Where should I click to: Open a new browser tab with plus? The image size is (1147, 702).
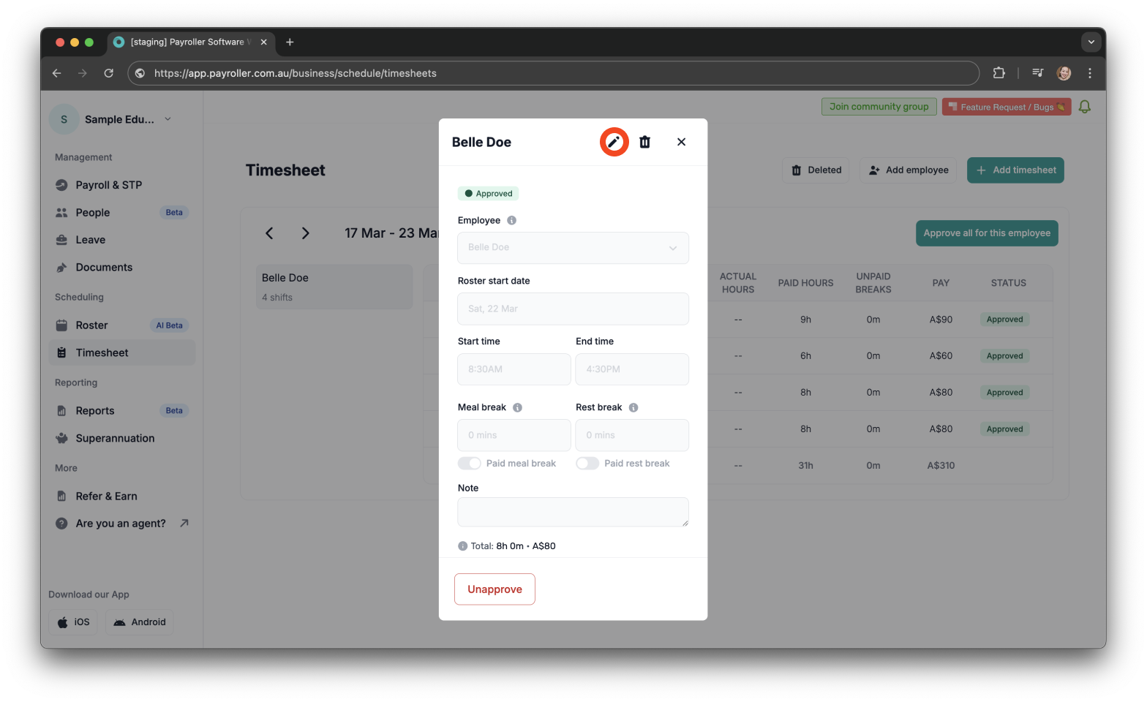click(x=290, y=42)
